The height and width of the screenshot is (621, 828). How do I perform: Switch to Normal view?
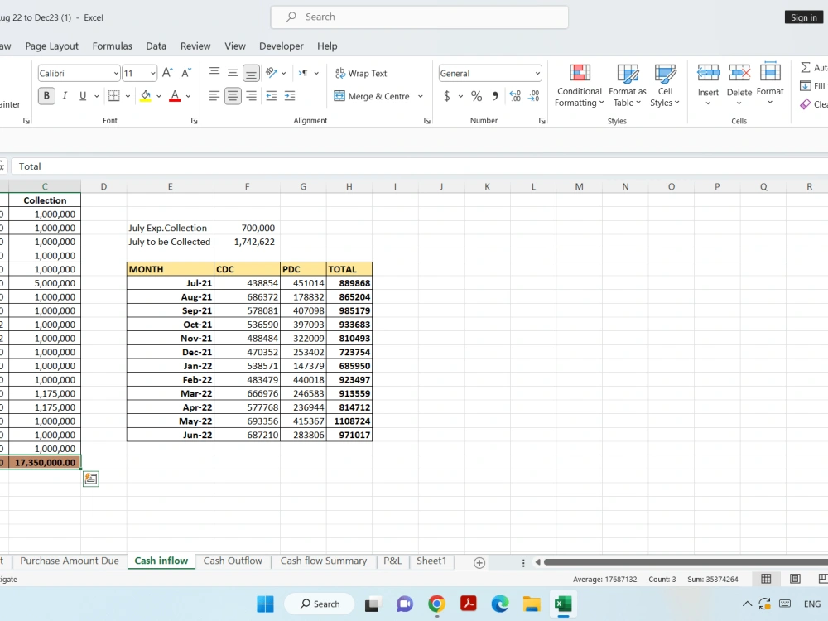(x=766, y=579)
